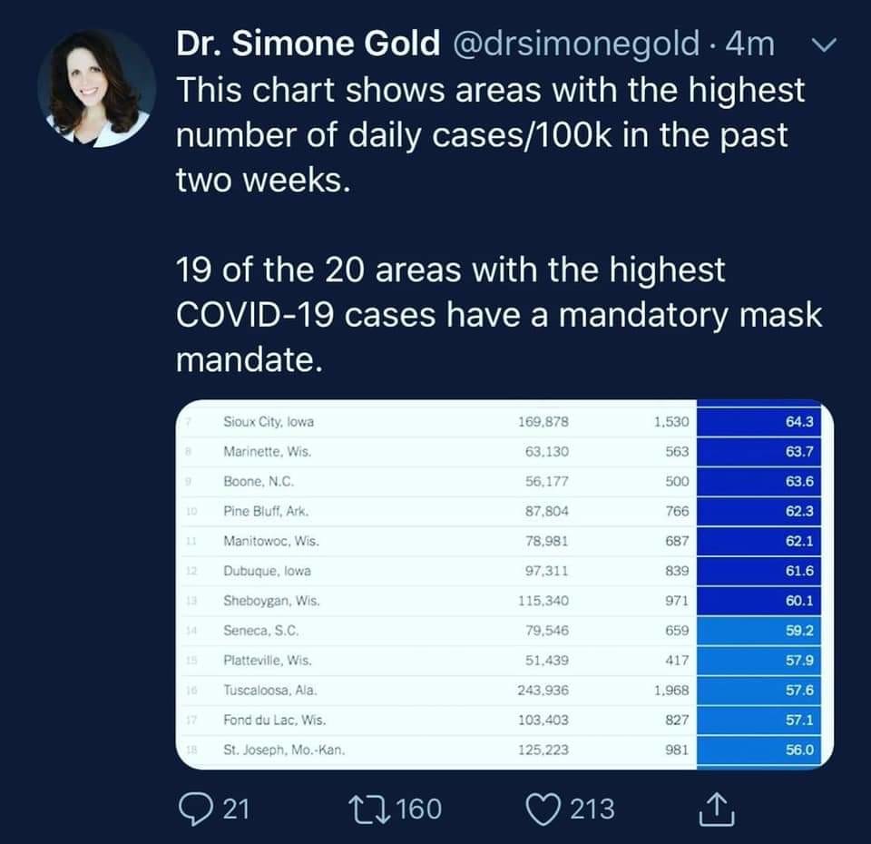Select the Tuscaloosa, Ala. row label

[x=269, y=691]
